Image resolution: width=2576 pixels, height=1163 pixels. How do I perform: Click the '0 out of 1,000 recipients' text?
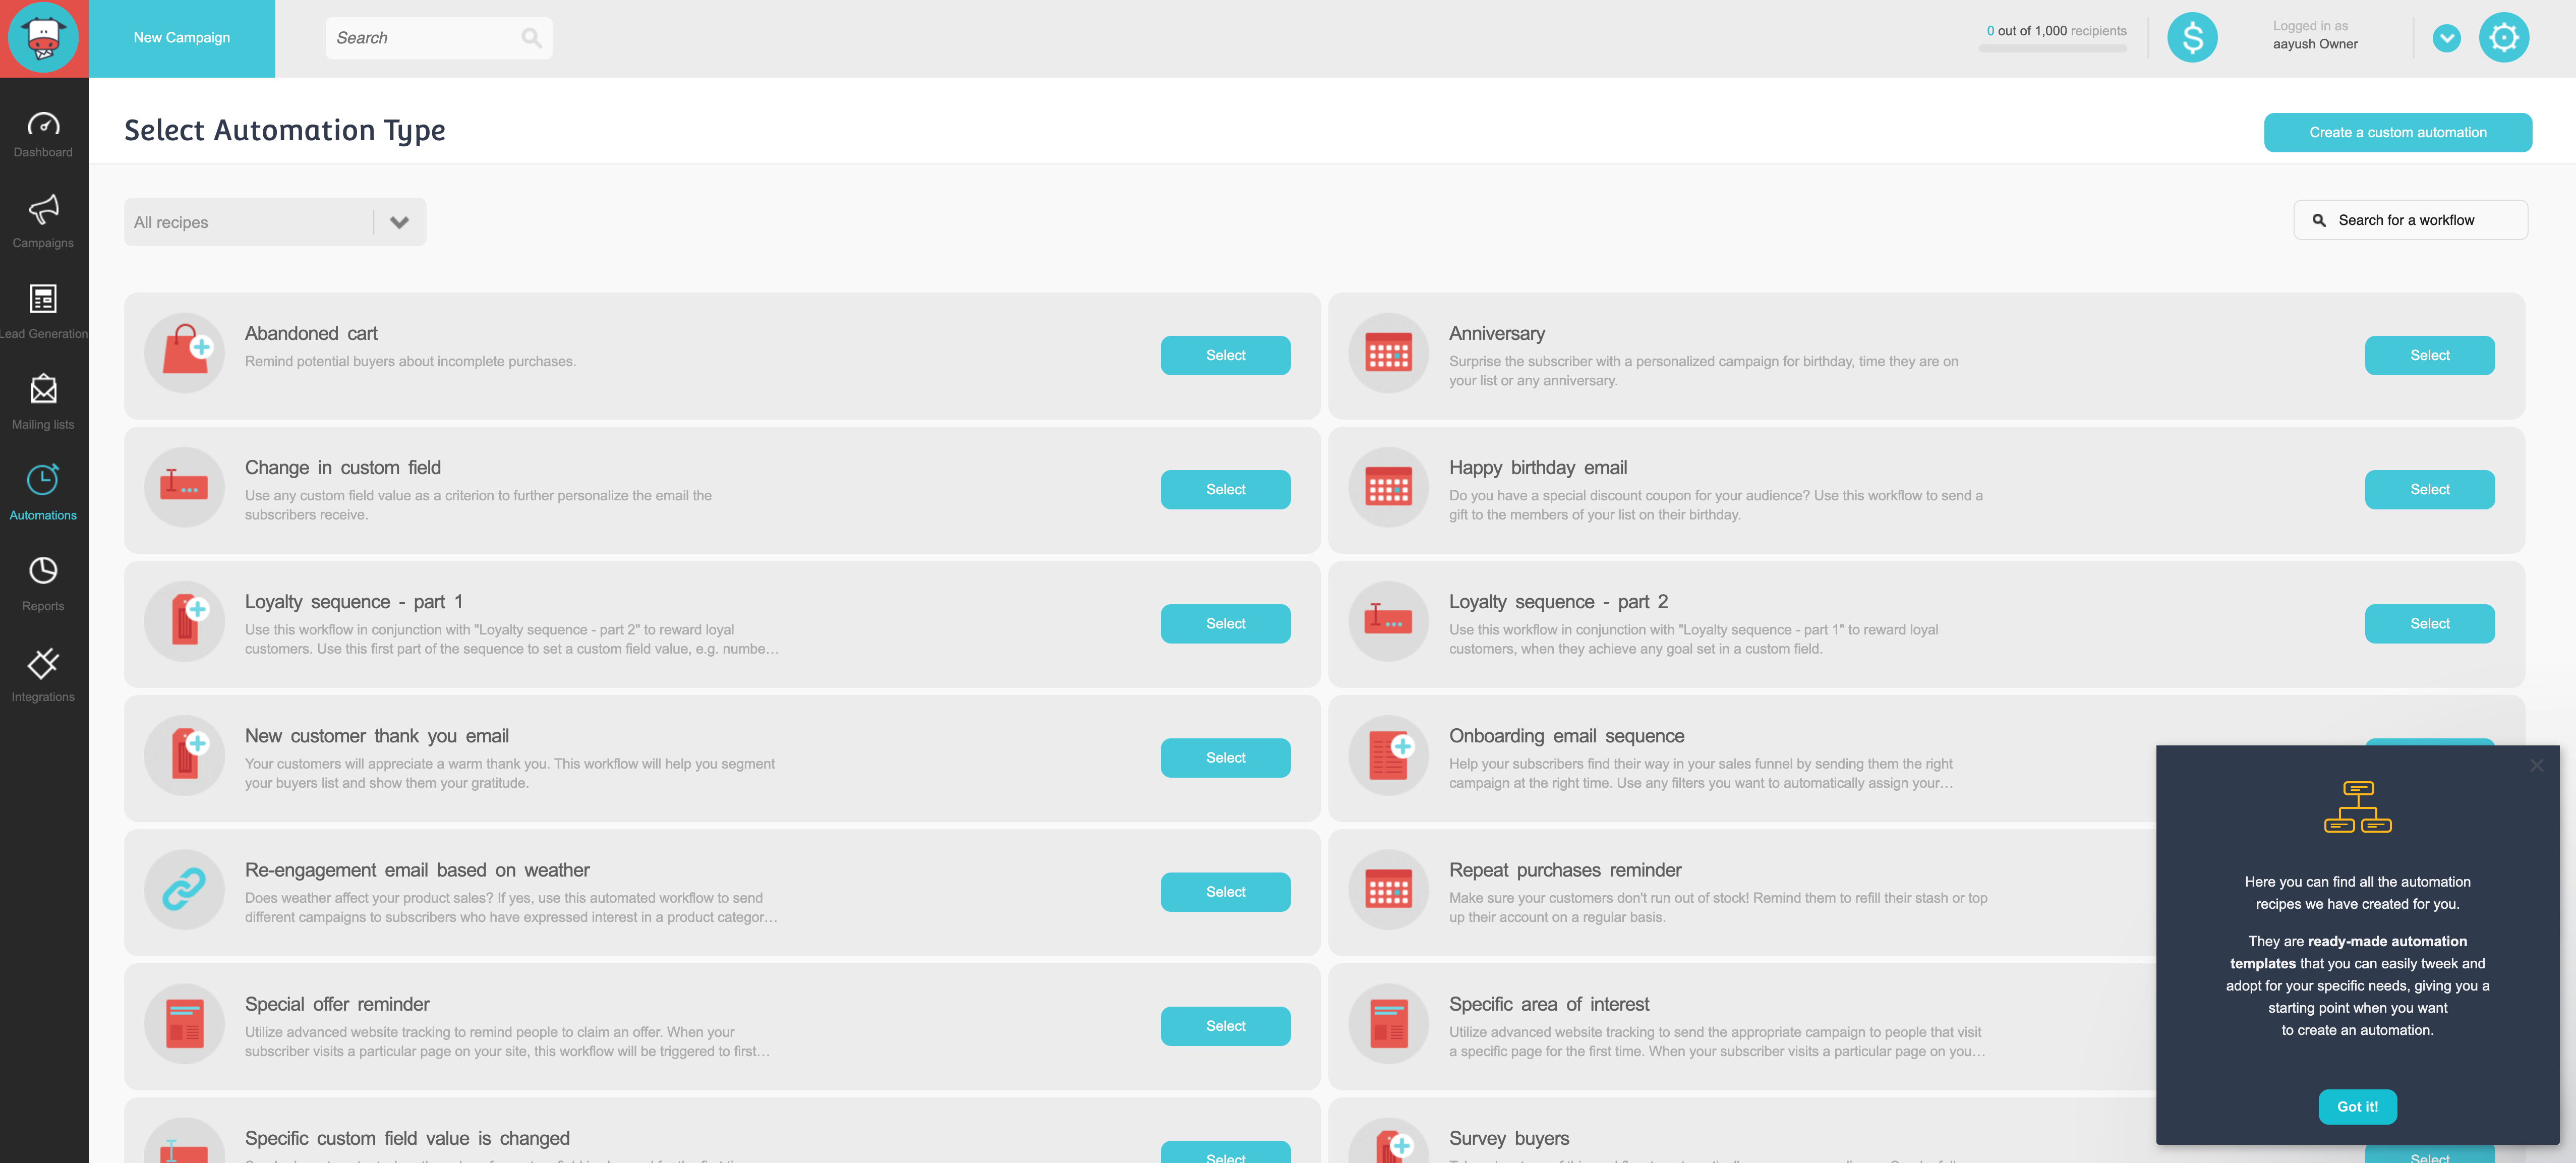[2056, 31]
